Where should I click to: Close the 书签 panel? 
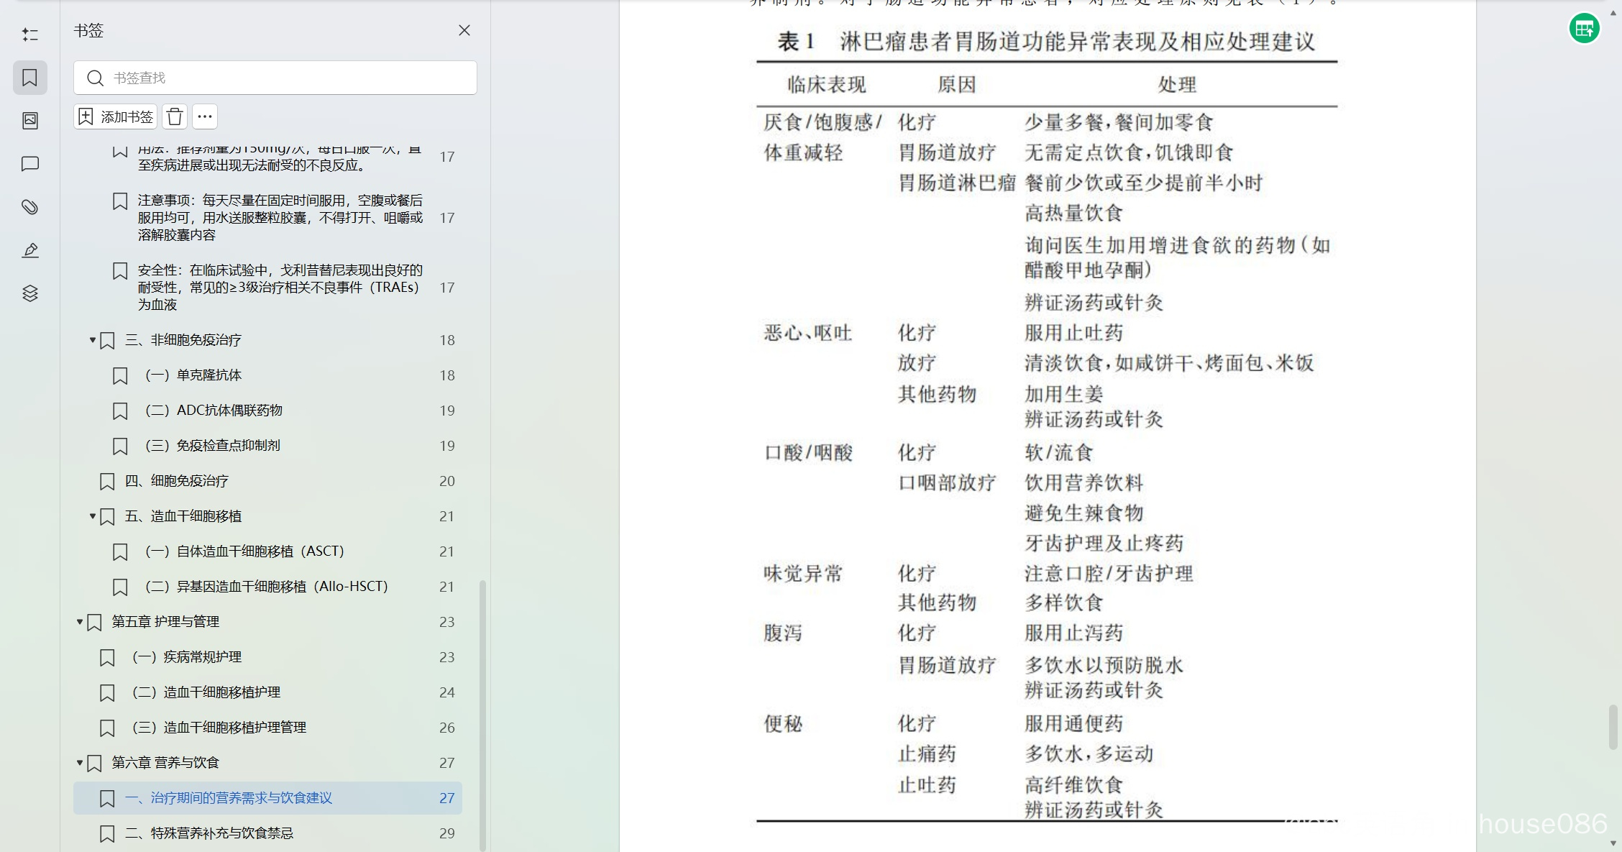[x=464, y=30]
